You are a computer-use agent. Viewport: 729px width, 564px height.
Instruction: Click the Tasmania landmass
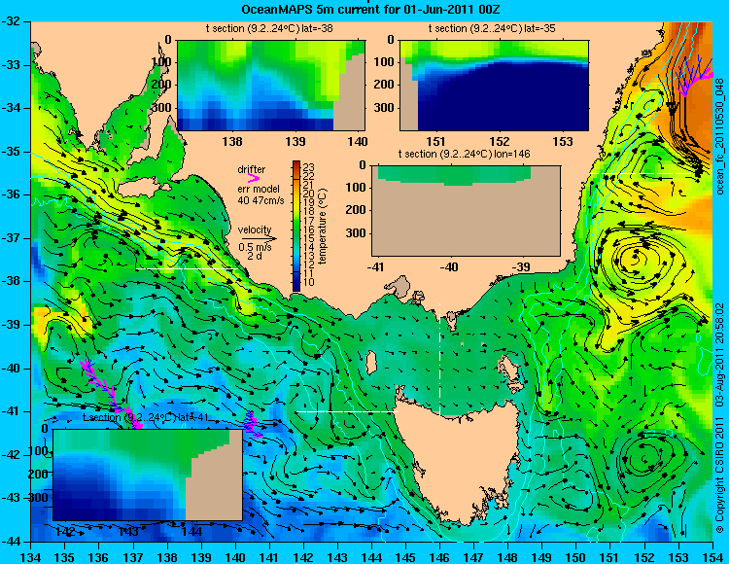[461, 460]
